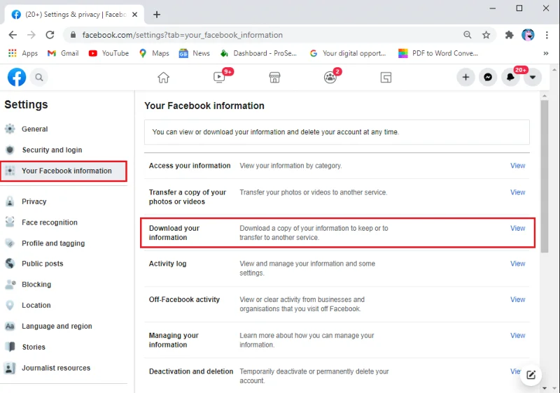This screenshot has width=560, height=393.
Task: Select the Settings & privacy browser tab
Action: pos(74,15)
